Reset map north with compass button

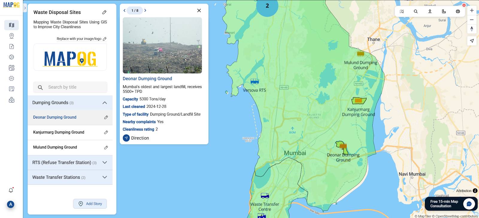(472, 29)
